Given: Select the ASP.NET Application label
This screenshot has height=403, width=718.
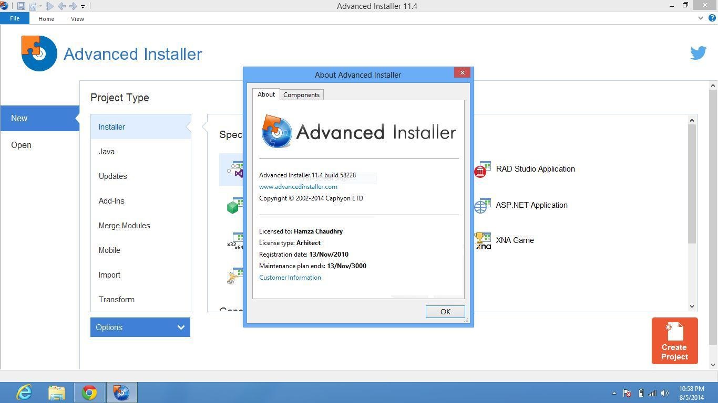Looking at the screenshot, I should pos(531,205).
